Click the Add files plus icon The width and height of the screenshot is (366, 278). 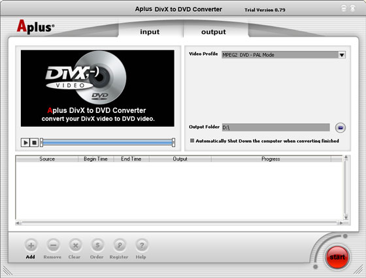(31, 245)
